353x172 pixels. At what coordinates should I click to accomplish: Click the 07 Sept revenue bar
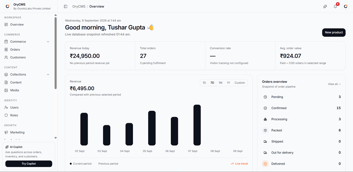(x=197, y=125)
